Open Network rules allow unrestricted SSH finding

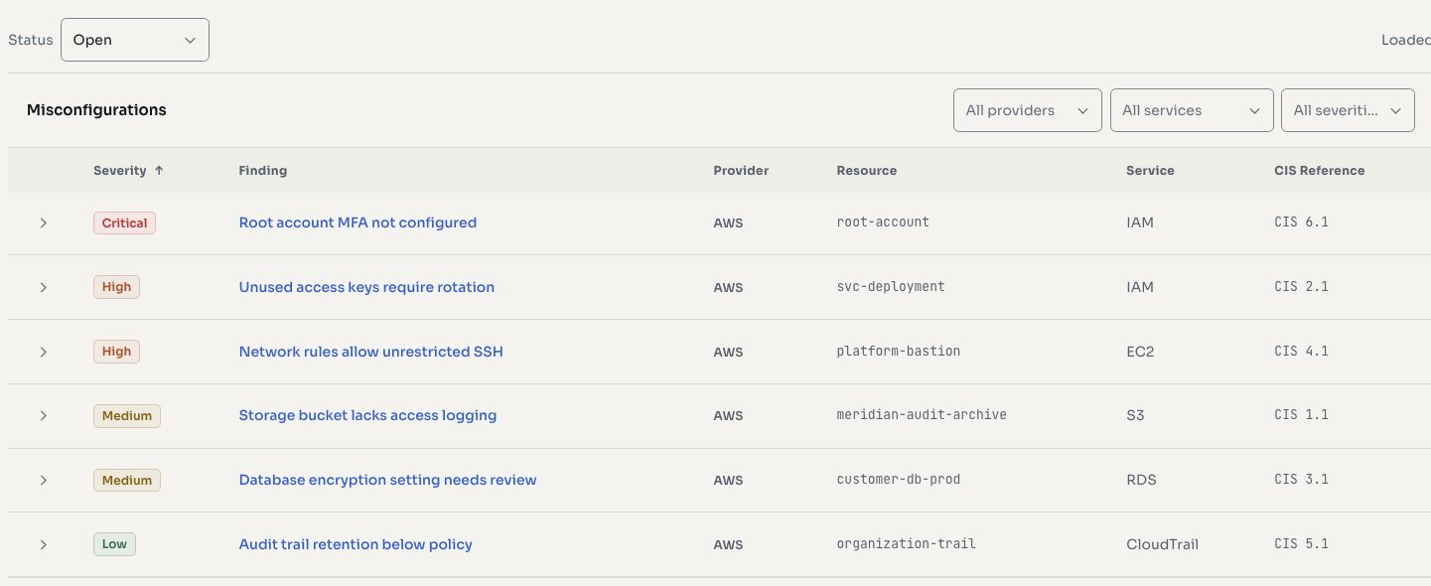pyautogui.click(x=371, y=352)
